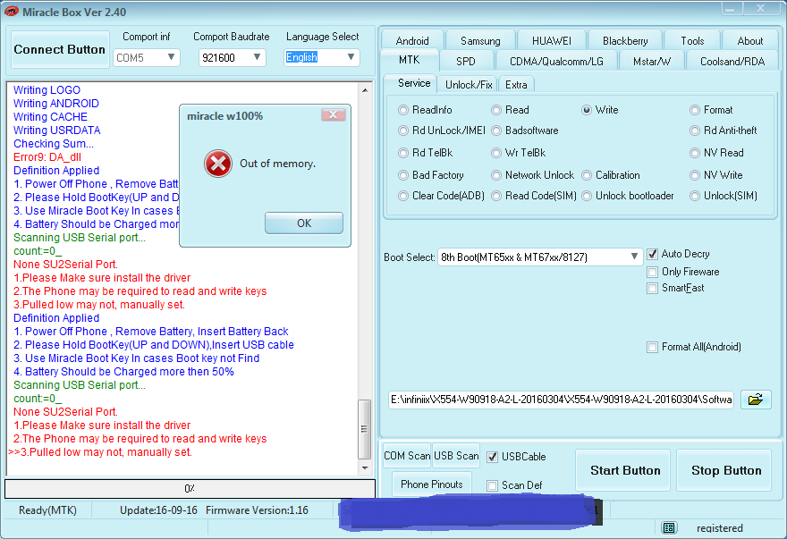
Task: Enable the SmartFast checkbox
Action: (652, 288)
